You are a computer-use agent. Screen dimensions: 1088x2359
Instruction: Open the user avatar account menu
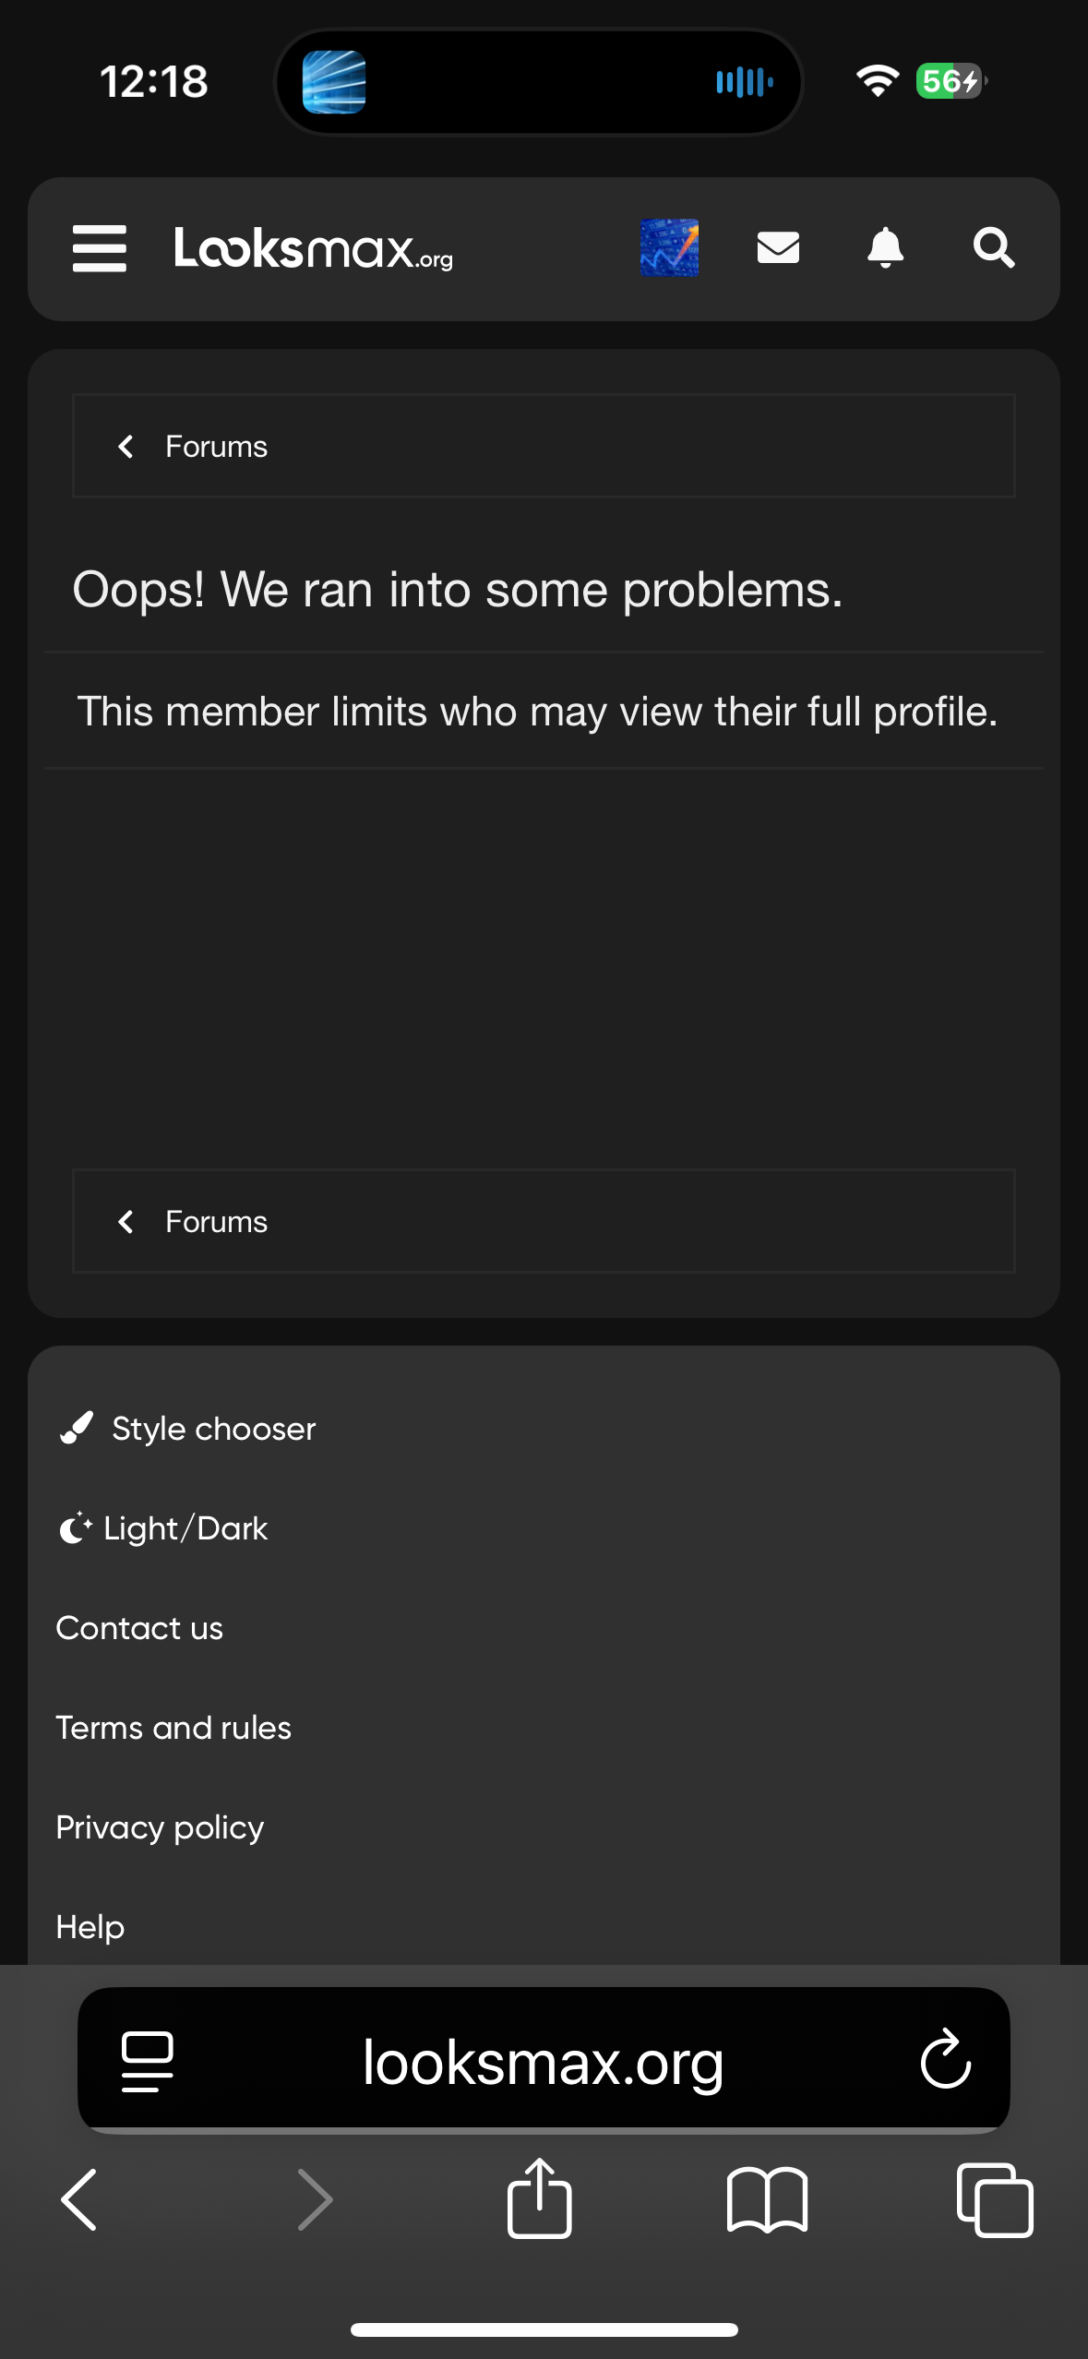pos(669,247)
